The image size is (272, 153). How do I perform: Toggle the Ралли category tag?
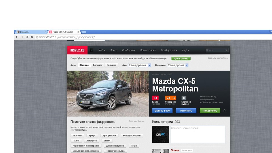[76, 141]
